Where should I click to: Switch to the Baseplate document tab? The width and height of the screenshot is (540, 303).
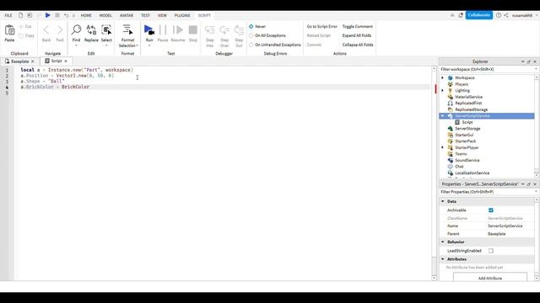(x=19, y=61)
